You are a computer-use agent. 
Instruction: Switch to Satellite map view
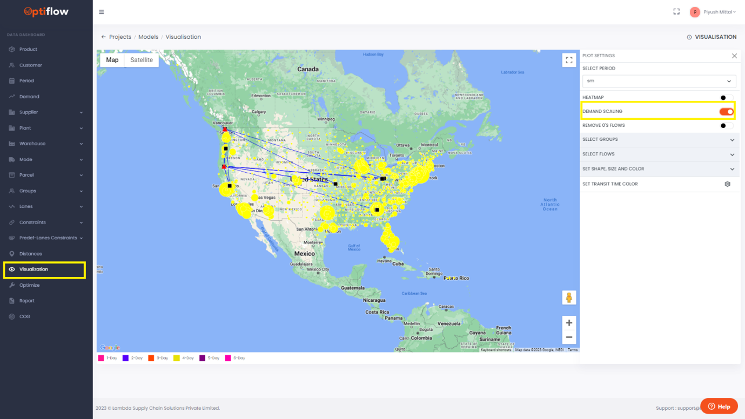[x=142, y=60]
